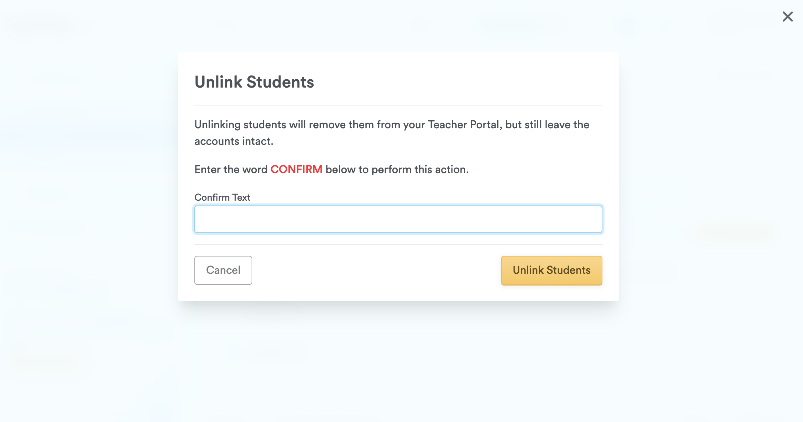Click the red CONFIRM word

pyautogui.click(x=296, y=169)
